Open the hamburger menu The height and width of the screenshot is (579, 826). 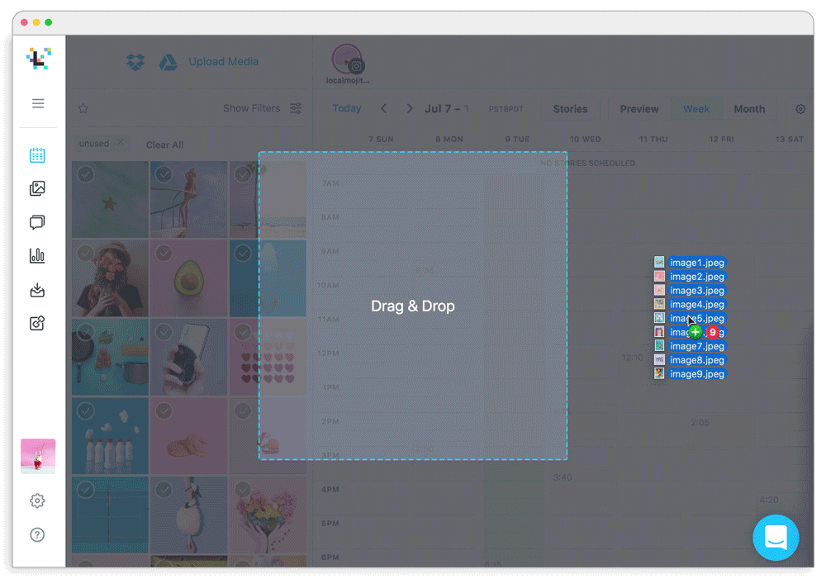[x=38, y=103]
